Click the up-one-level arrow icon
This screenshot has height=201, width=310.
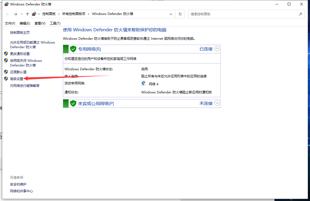tap(27, 14)
